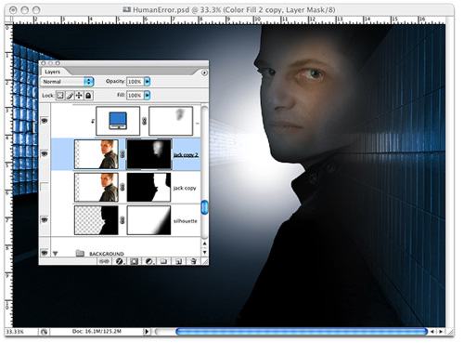464x355 pixels.
Task: Select the Color Fill layer thumbnail
Action: tap(118, 122)
